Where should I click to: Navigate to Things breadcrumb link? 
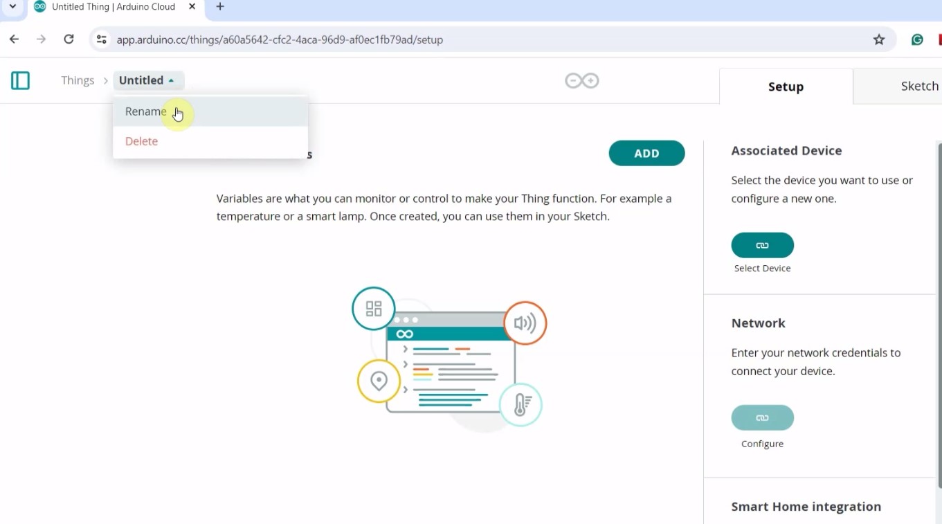[78, 80]
